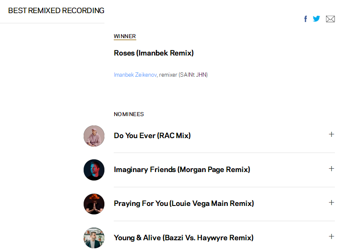
Task: Select Praying For You artist avatar
Action: coord(94,204)
